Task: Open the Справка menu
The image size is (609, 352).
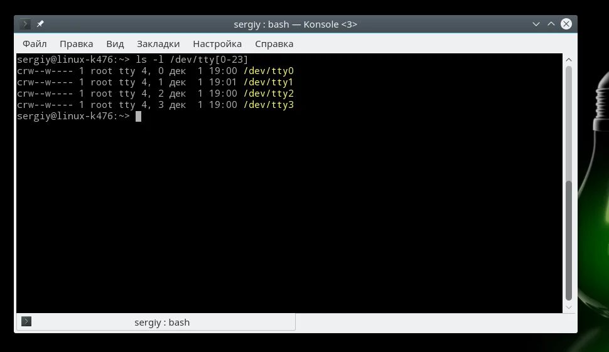Action: coord(274,44)
